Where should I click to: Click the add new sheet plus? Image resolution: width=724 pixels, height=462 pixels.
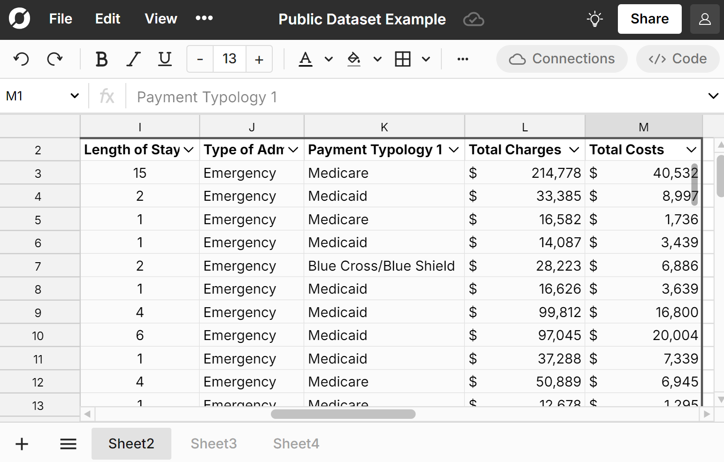tap(21, 443)
